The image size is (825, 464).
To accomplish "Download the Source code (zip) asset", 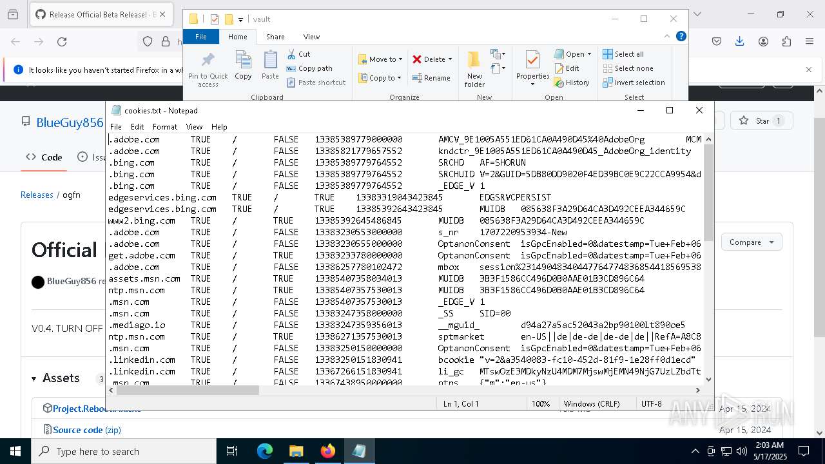I will [86, 430].
